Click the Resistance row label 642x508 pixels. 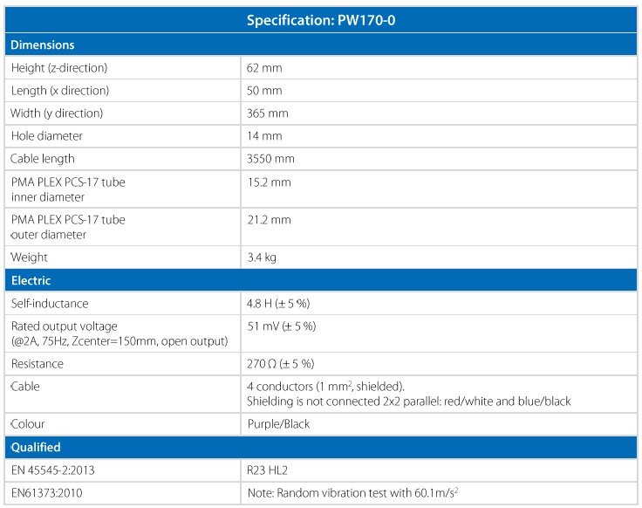coord(38,363)
